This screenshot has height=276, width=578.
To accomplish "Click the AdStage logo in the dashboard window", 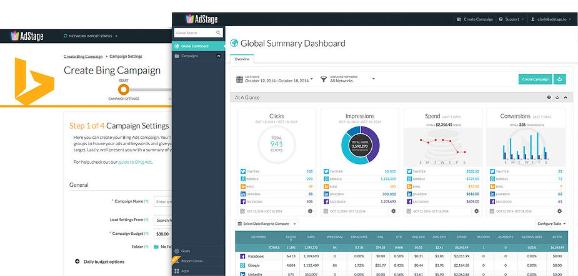I will click(x=202, y=19).
